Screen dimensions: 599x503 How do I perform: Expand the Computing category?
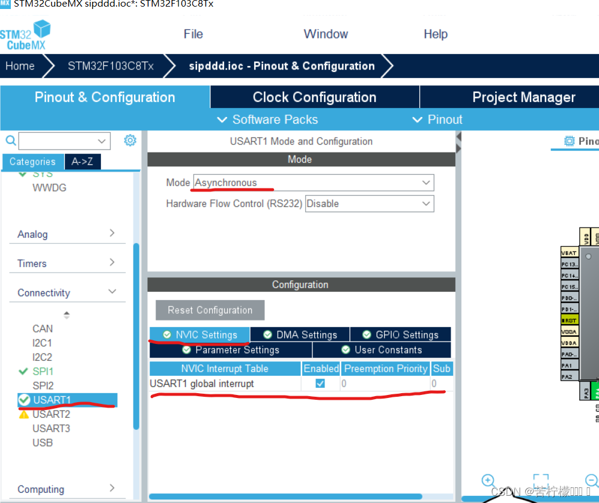pyautogui.click(x=67, y=489)
